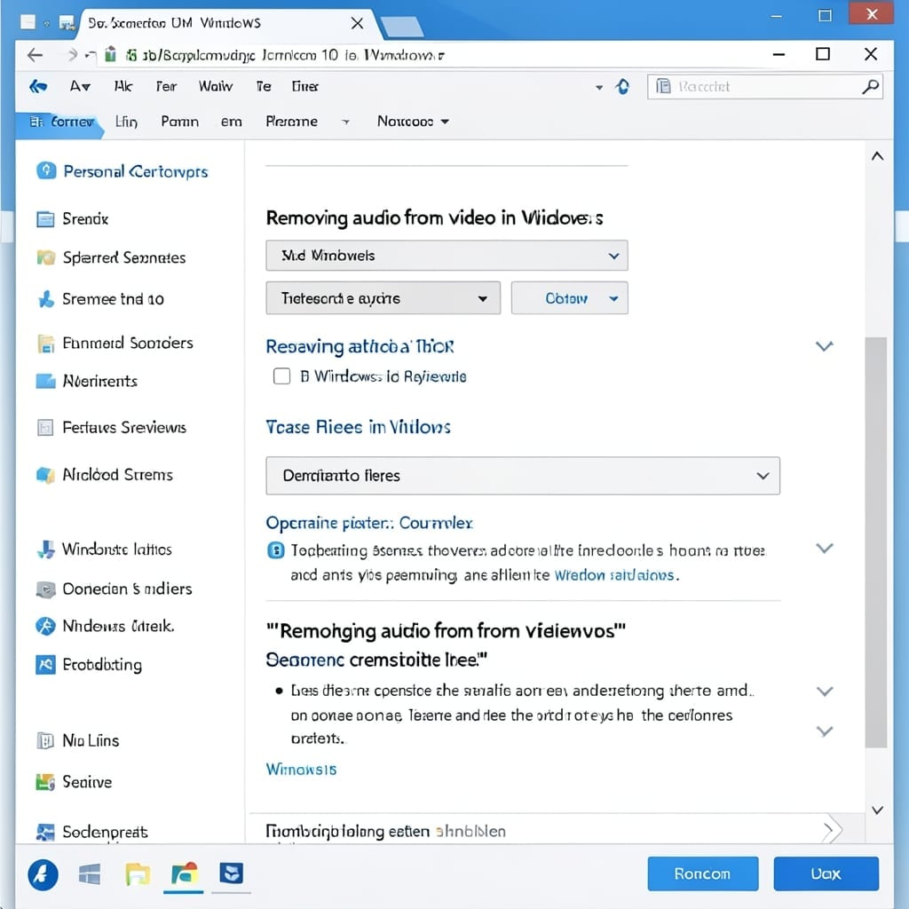Switch to the em ribbon tab
909x909 pixels.
click(x=232, y=122)
